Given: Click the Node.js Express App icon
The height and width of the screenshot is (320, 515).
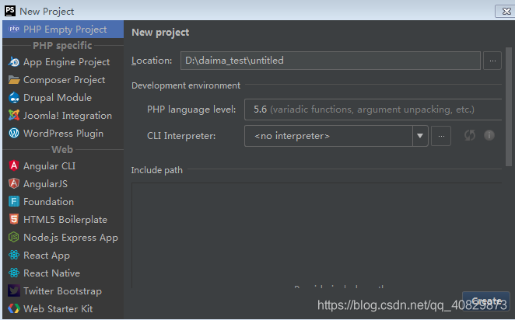Looking at the screenshot, I should (x=14, y=237).
